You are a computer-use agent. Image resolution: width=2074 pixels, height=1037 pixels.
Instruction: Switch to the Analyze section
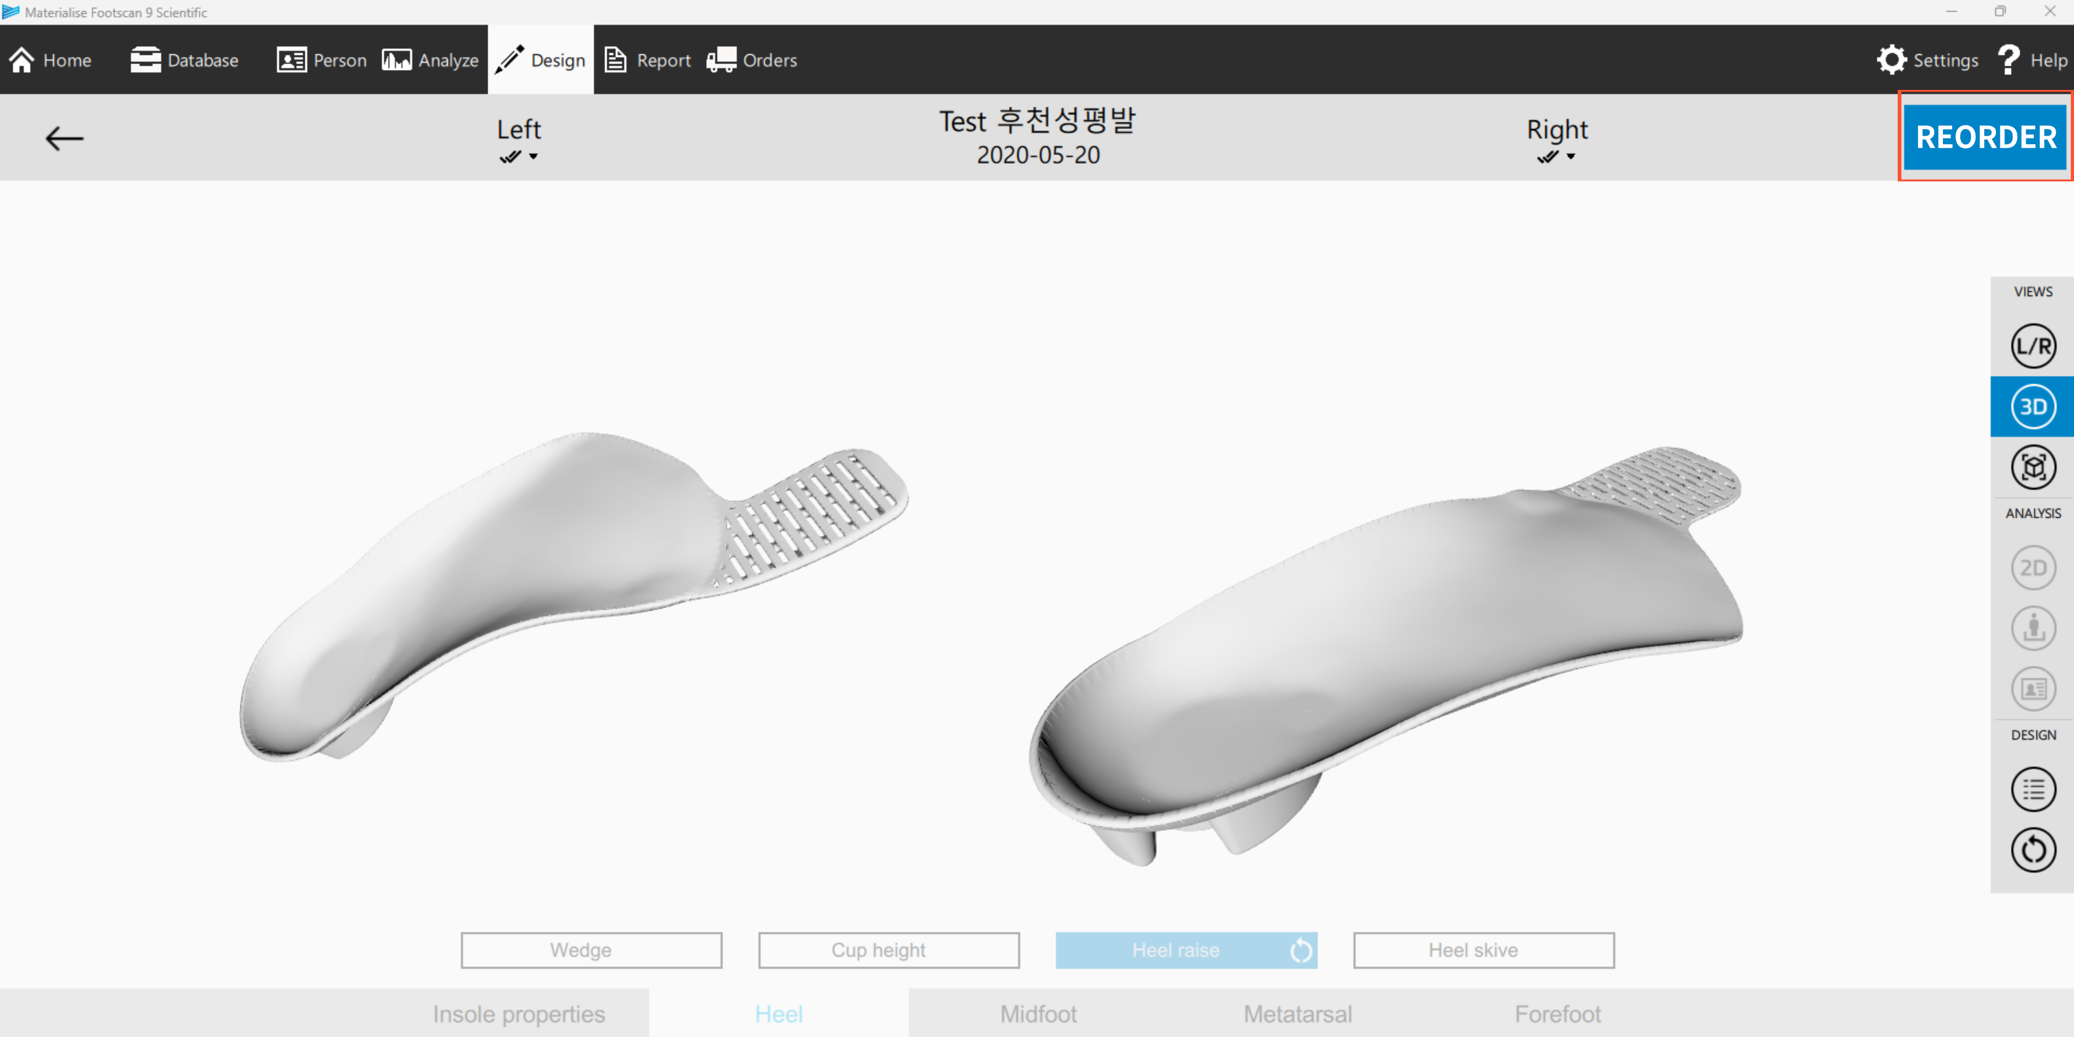coord(430,60)
